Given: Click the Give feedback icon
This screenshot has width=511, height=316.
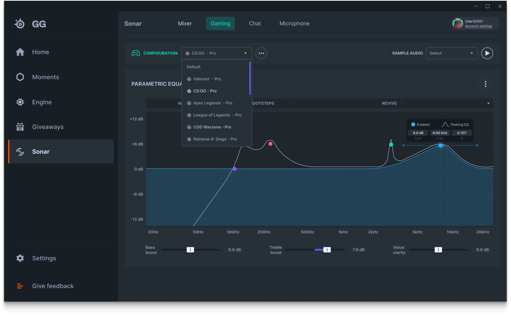Looking at the screenshot, I should click(20, 286).
